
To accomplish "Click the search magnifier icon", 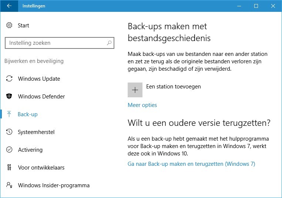I will (x=109, y=43).
